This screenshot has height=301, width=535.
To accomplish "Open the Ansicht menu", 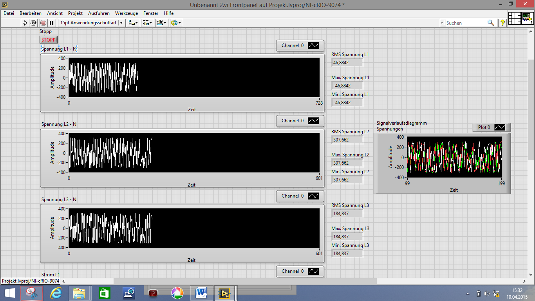I will [54, 13].
